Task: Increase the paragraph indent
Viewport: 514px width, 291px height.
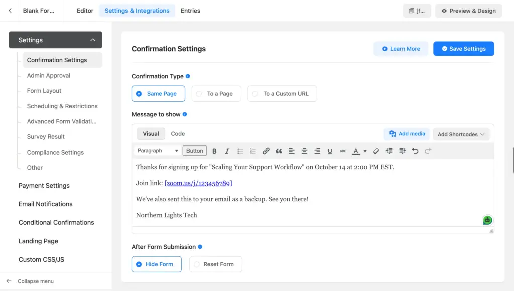Action: [402, 151]
